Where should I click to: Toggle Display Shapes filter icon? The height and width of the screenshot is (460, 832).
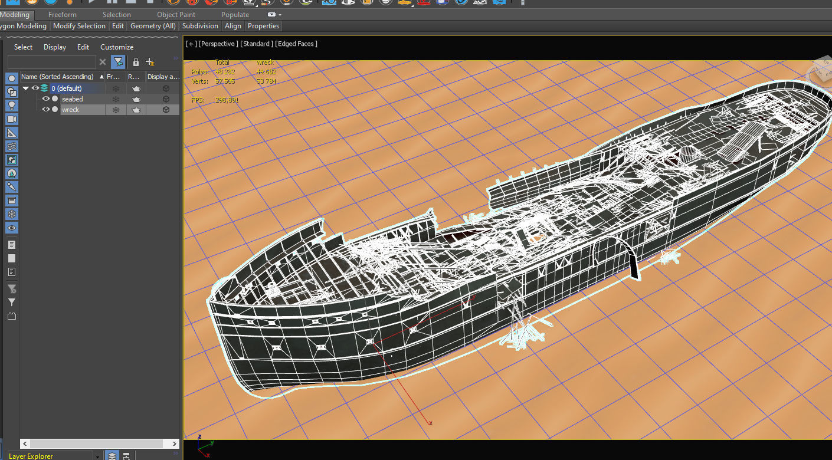(12, 92)
